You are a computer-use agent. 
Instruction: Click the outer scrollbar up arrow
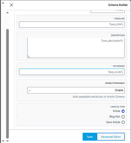pyautogui.click(x=3, y=3)
